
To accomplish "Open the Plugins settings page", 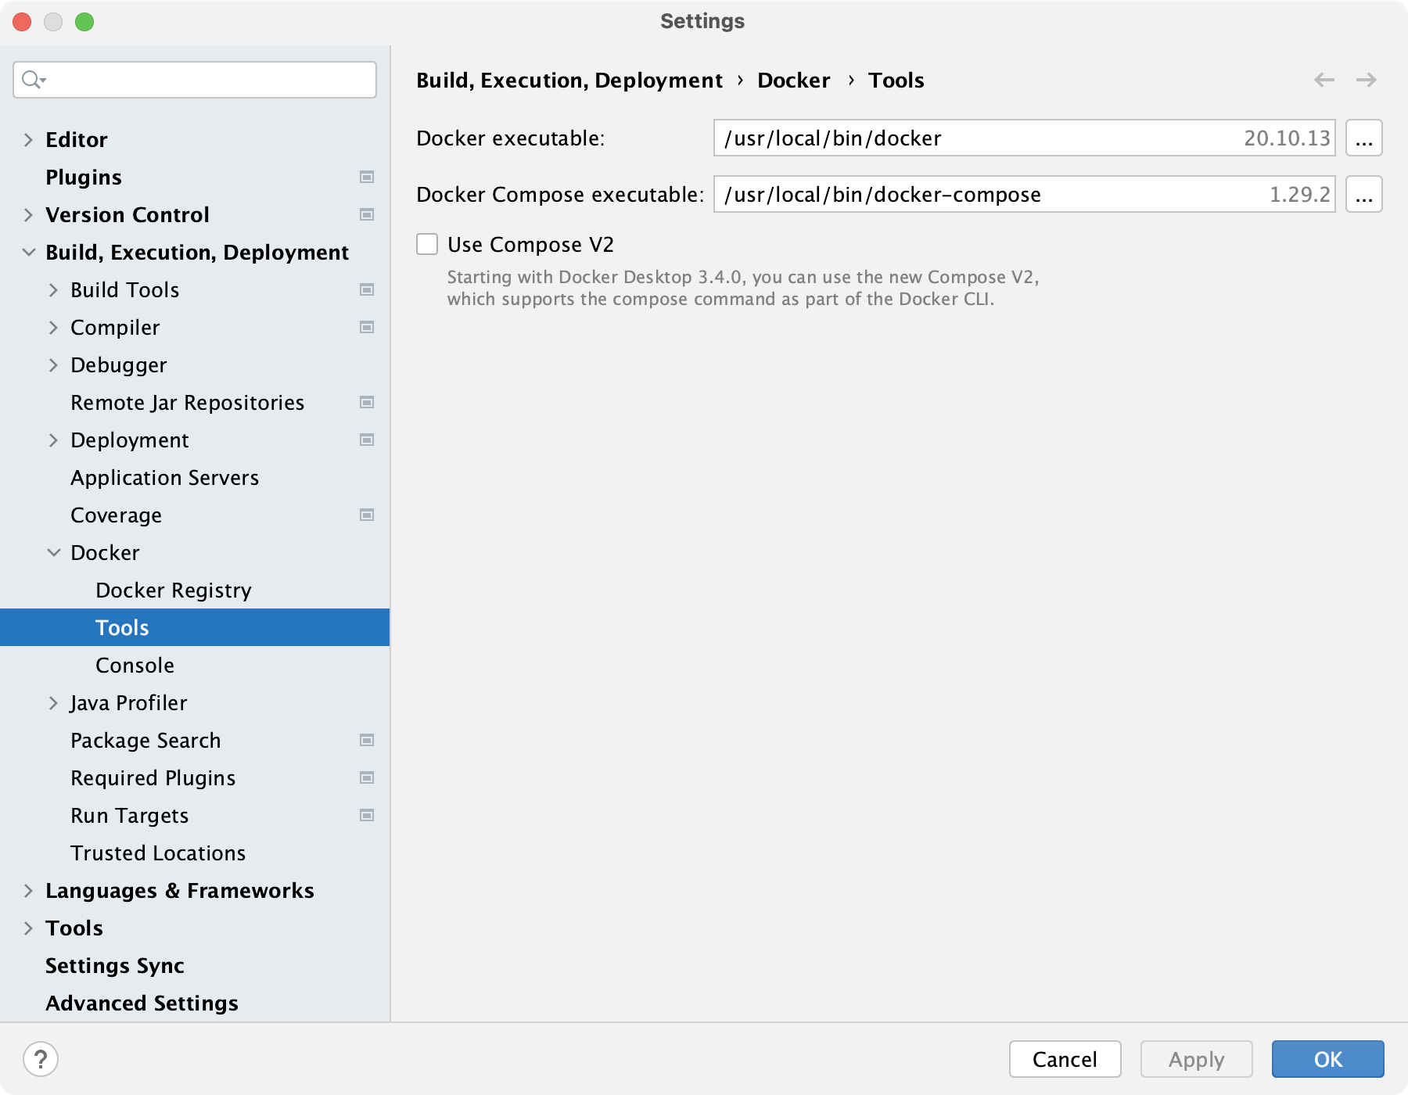I will 84,178.
